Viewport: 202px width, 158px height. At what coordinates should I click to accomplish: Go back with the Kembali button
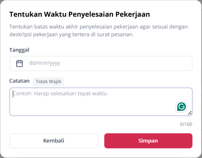pos(54,141)
